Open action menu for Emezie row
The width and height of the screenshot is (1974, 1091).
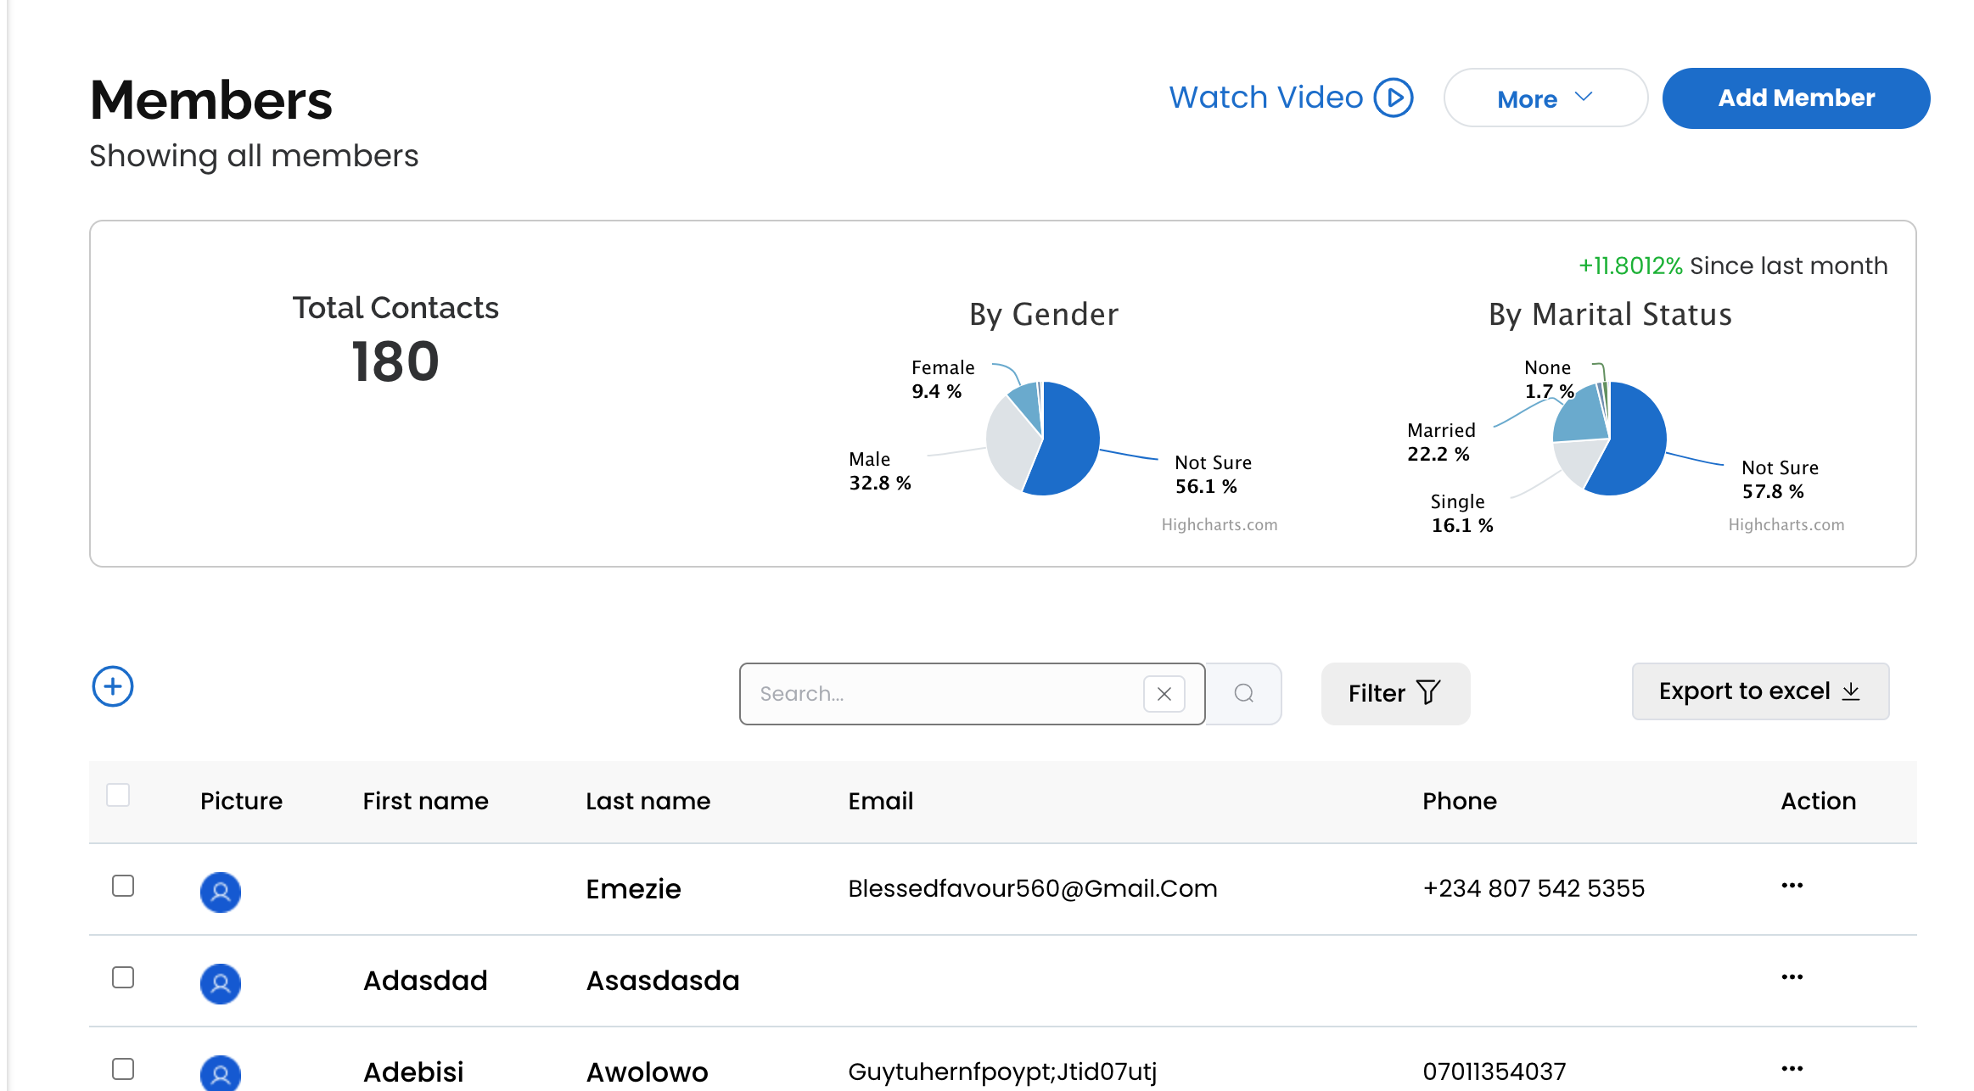[x=1792, y=886]
